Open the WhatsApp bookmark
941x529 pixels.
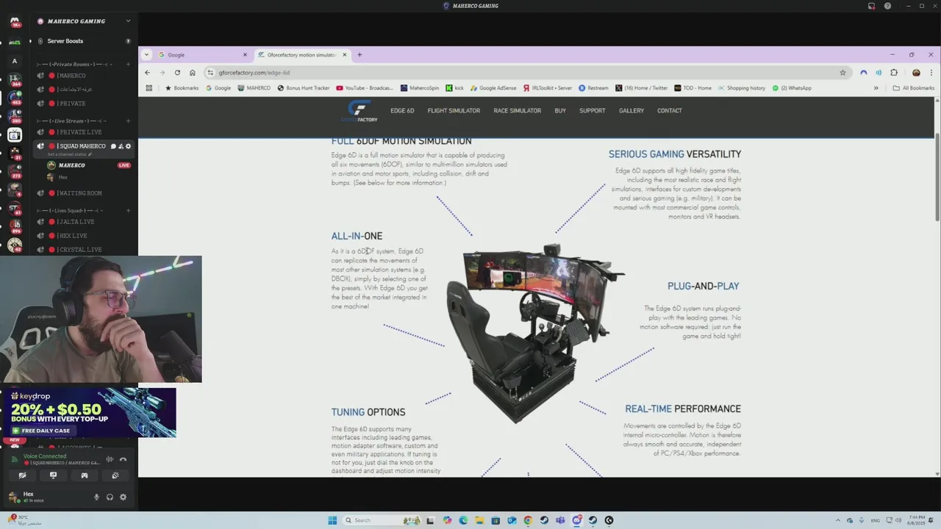(792, 88)
